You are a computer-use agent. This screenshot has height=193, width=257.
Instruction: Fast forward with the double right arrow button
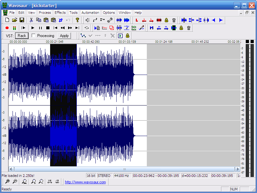(70, 28)
